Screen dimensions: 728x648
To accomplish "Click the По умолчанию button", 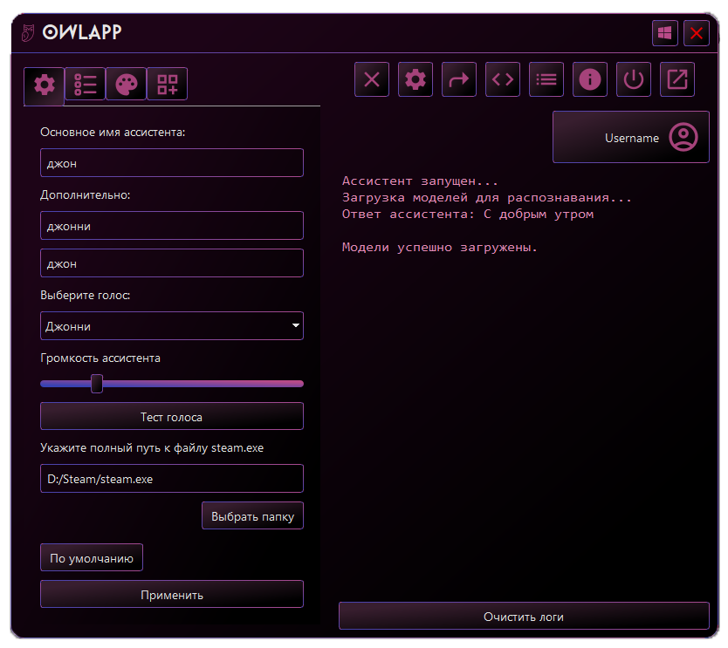I will [x=92, y=558].
